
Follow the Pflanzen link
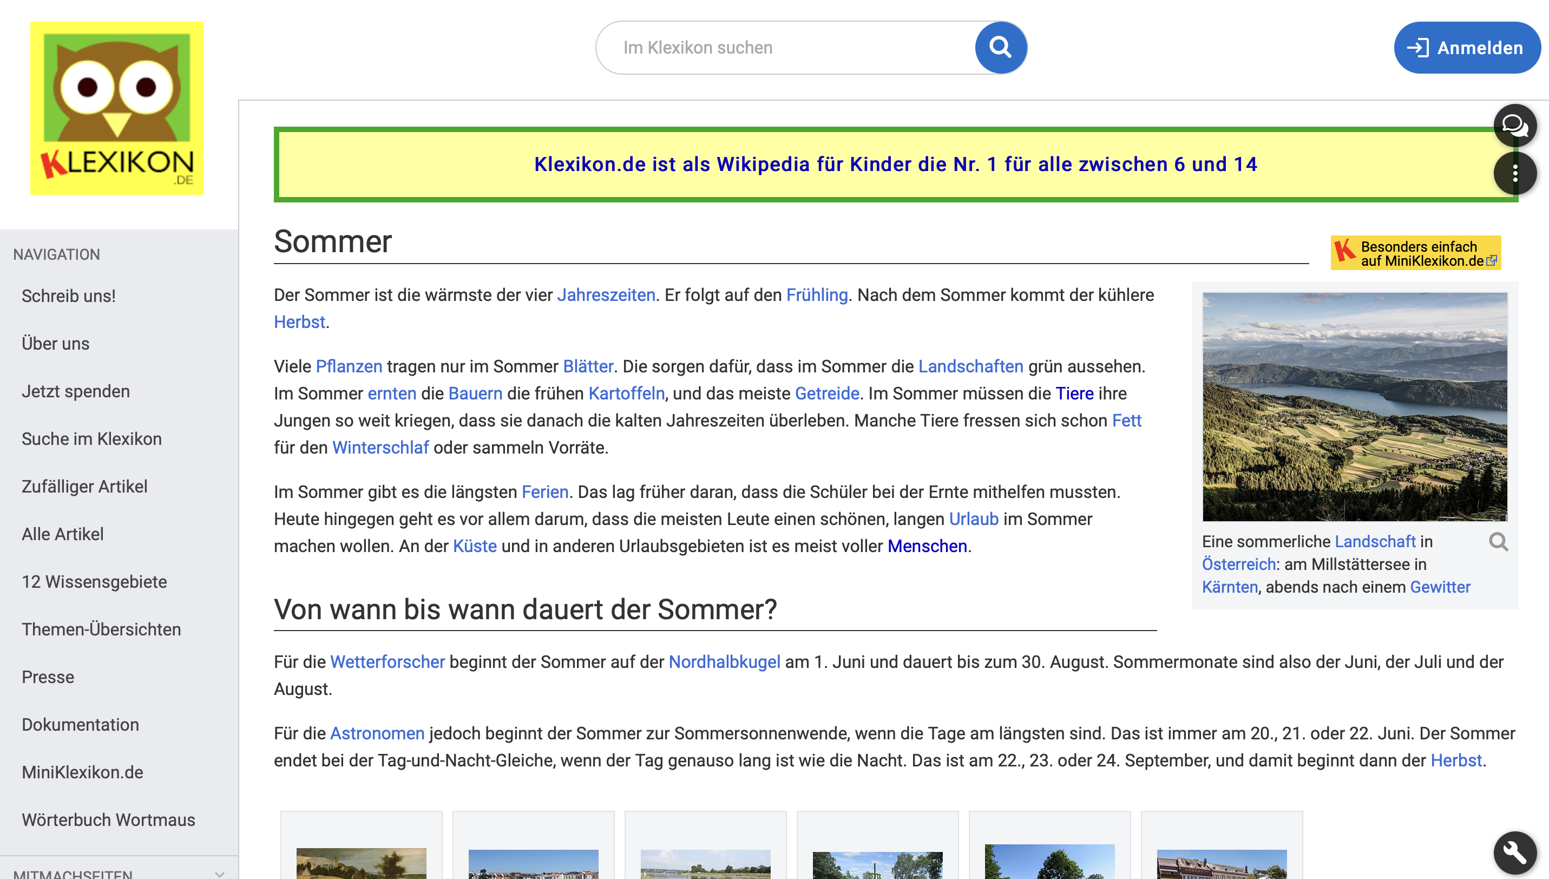349,366
